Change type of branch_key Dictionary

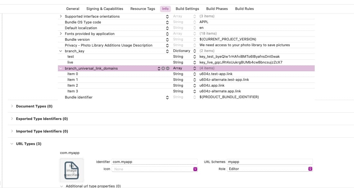click(x=195, y=51)
